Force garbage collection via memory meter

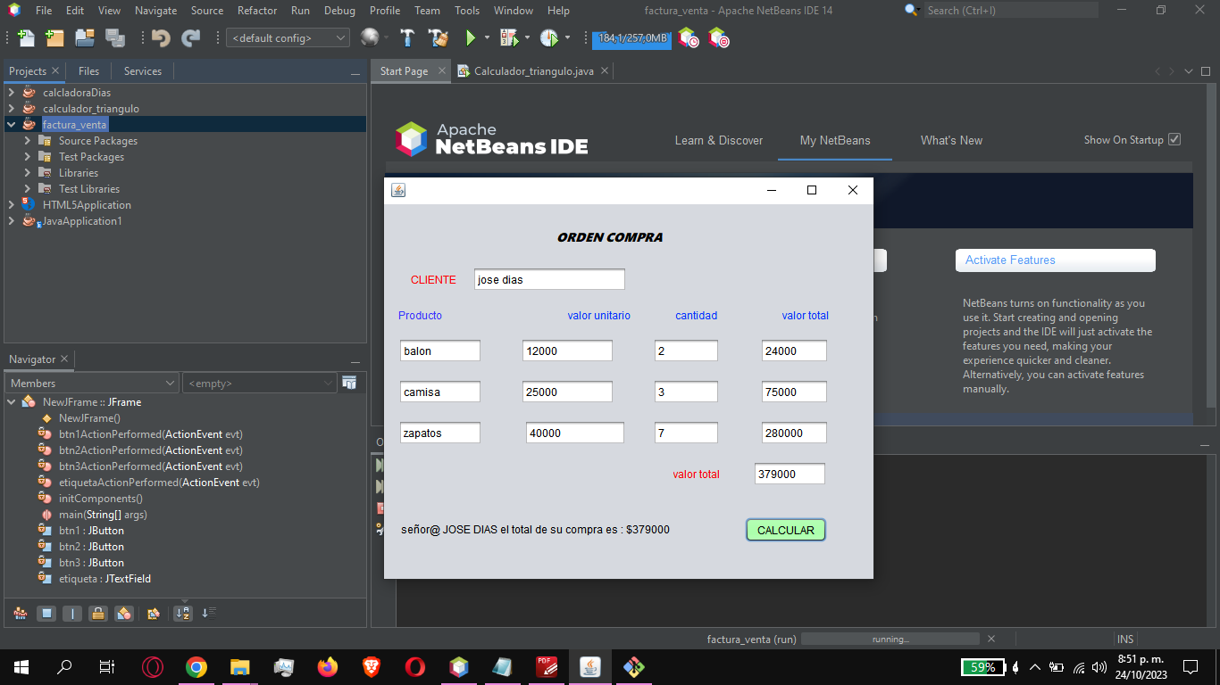pos(631,37)
